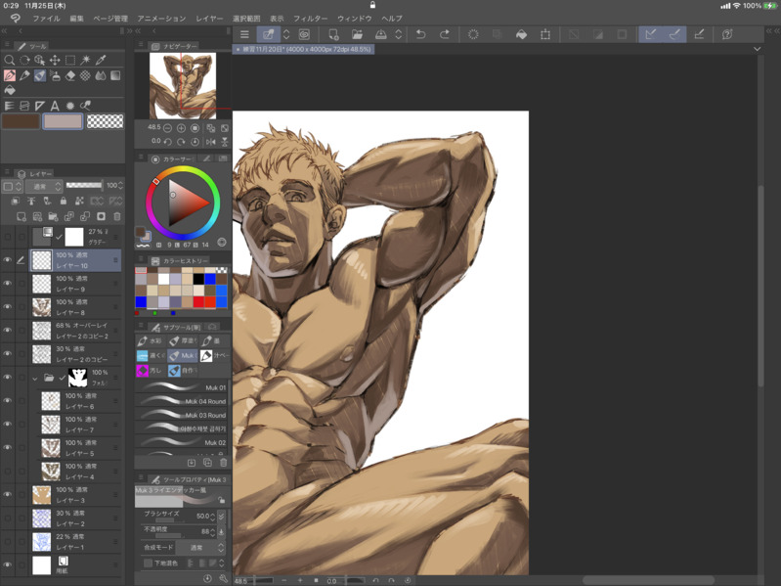Show hidden layer レイヤー 4
Screen dimensions: 781x586
[x=8, y=471]
